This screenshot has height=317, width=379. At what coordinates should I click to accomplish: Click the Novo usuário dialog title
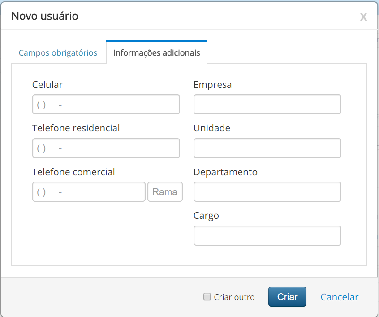click(45, 16)
